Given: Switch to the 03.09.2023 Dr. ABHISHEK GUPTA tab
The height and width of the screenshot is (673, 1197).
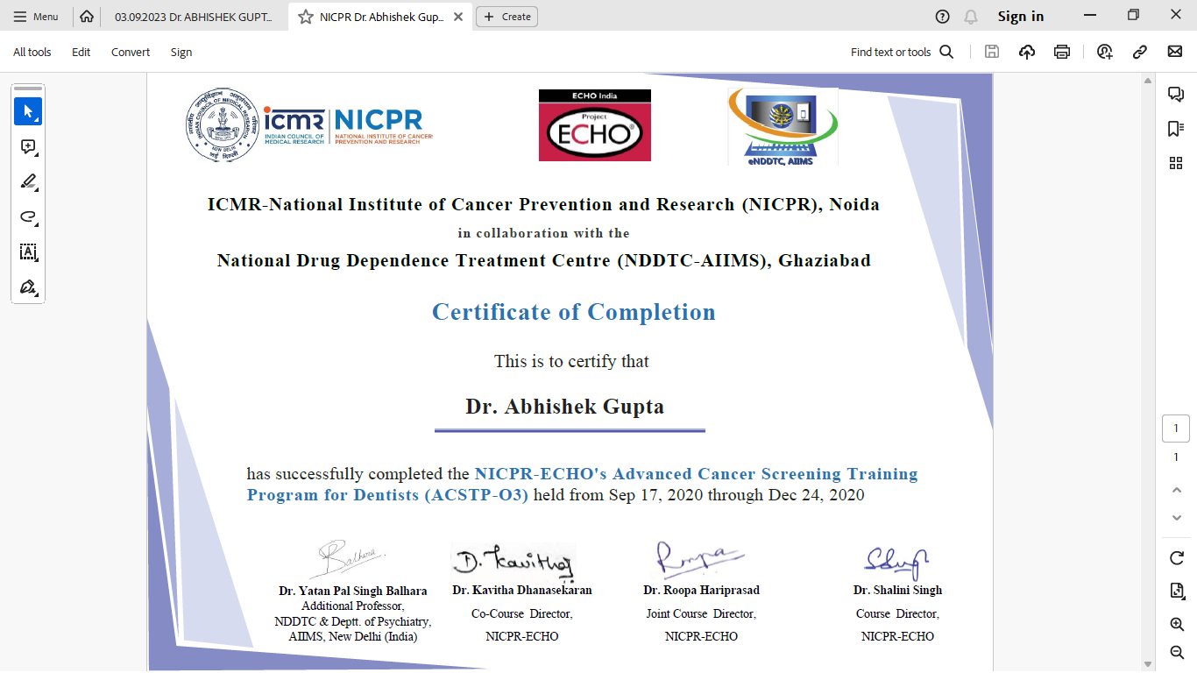Looking at the screenshot, I should (194, 17).
